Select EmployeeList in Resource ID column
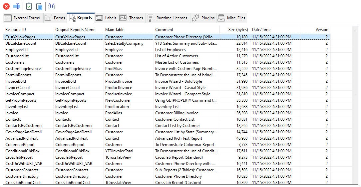Viewport: 361px width, 187px height. pyautogui.click(x=17, y=50)
